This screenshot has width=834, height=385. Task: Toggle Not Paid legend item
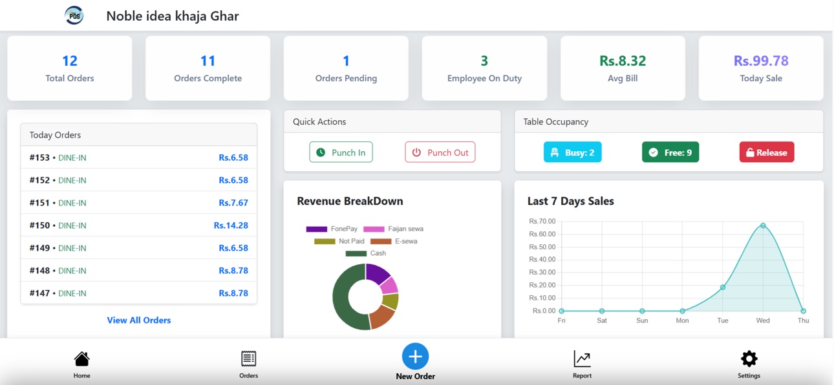click(339, 241)
